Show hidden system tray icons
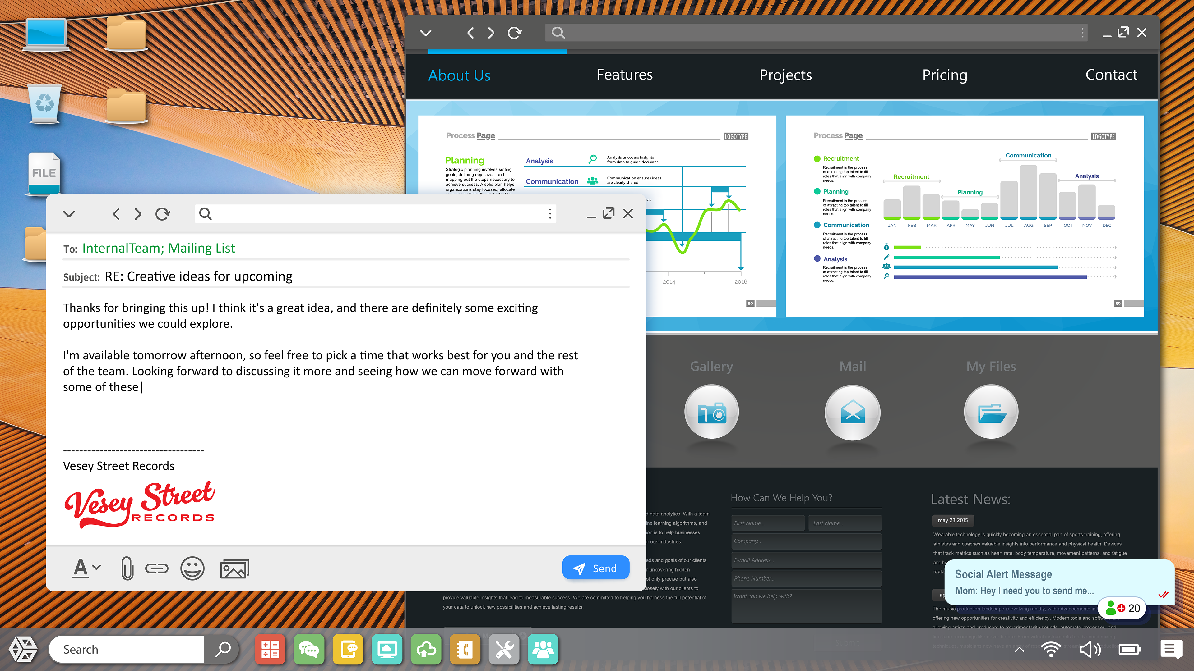 [x=1019, y=649]
